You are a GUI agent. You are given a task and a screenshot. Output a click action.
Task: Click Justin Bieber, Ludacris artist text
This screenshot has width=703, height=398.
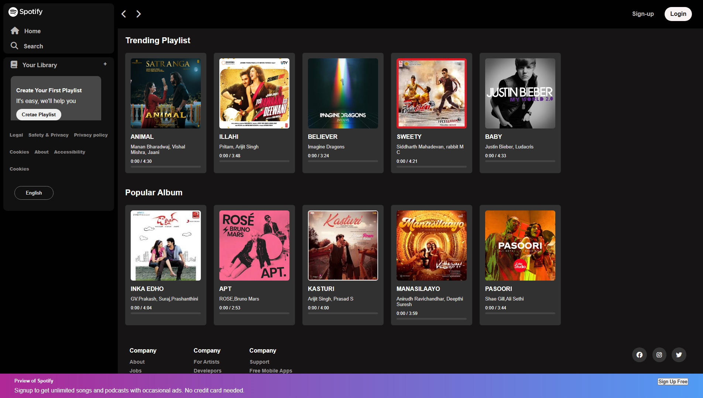[x=509, y=147]
